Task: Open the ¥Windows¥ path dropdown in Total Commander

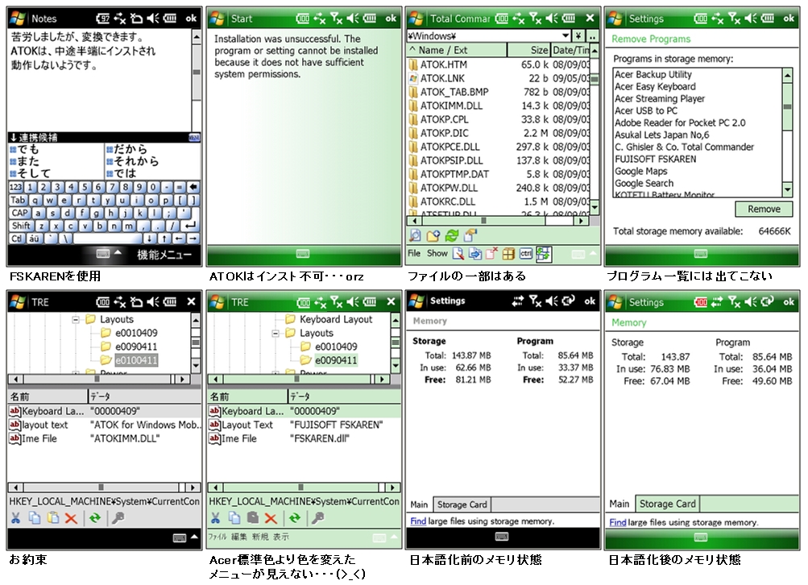Action: 566,35
